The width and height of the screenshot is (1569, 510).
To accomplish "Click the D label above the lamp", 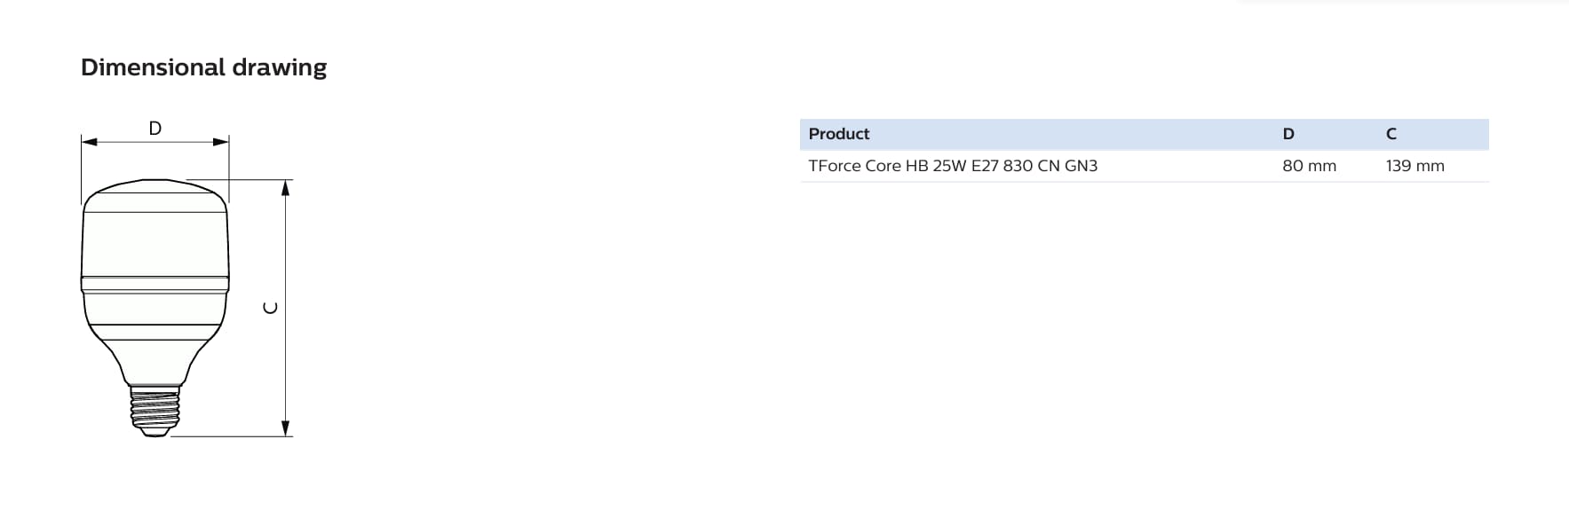I will [155, 128].
